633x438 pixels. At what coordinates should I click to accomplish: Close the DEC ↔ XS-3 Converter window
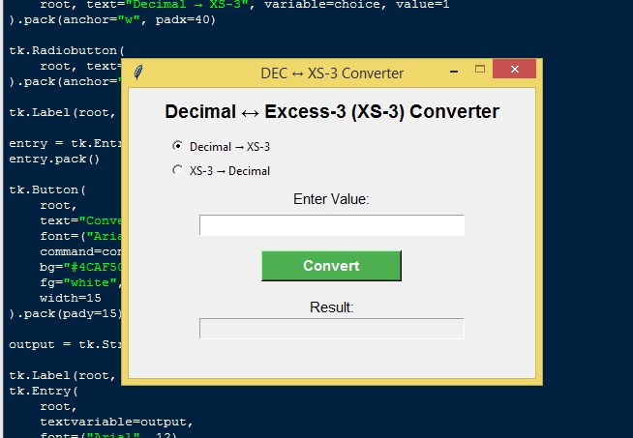514,72
